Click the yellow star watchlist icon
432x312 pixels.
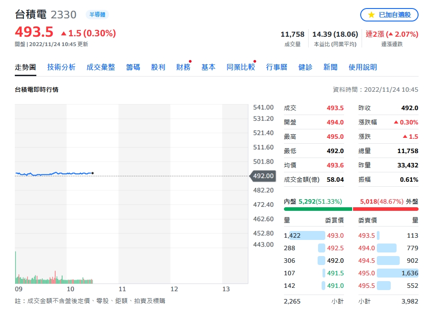pyautogui.click(x=371, y=15)
